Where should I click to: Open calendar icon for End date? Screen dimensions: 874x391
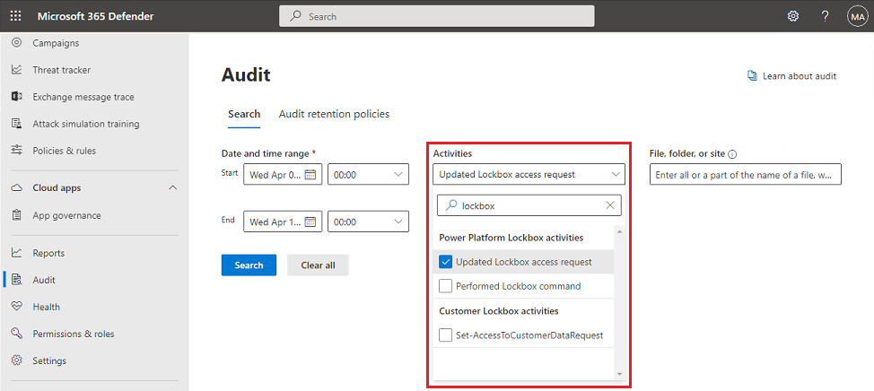point(310,222)
